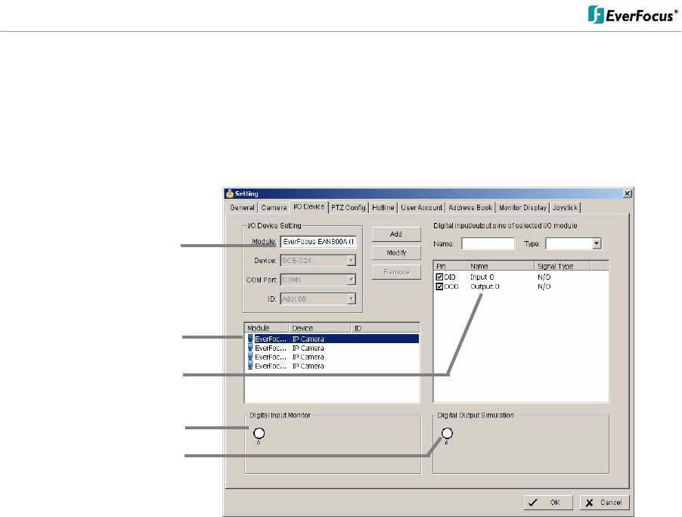The image size is (682, 517).
Task: Click the Remove button
Action: point(396,272)
